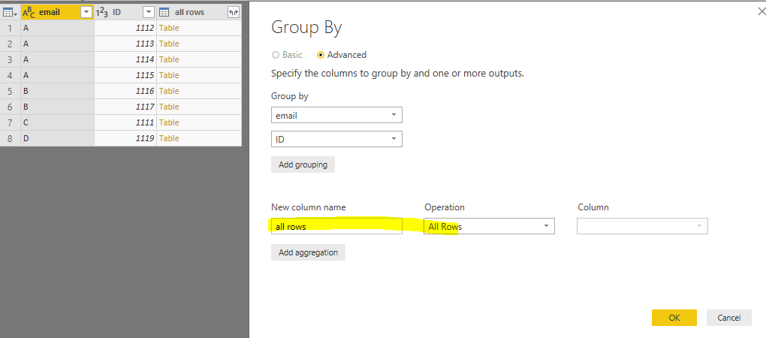Open Table in row with ID 1114
Viewport: 766px width, 338px height.
point(169,59)
